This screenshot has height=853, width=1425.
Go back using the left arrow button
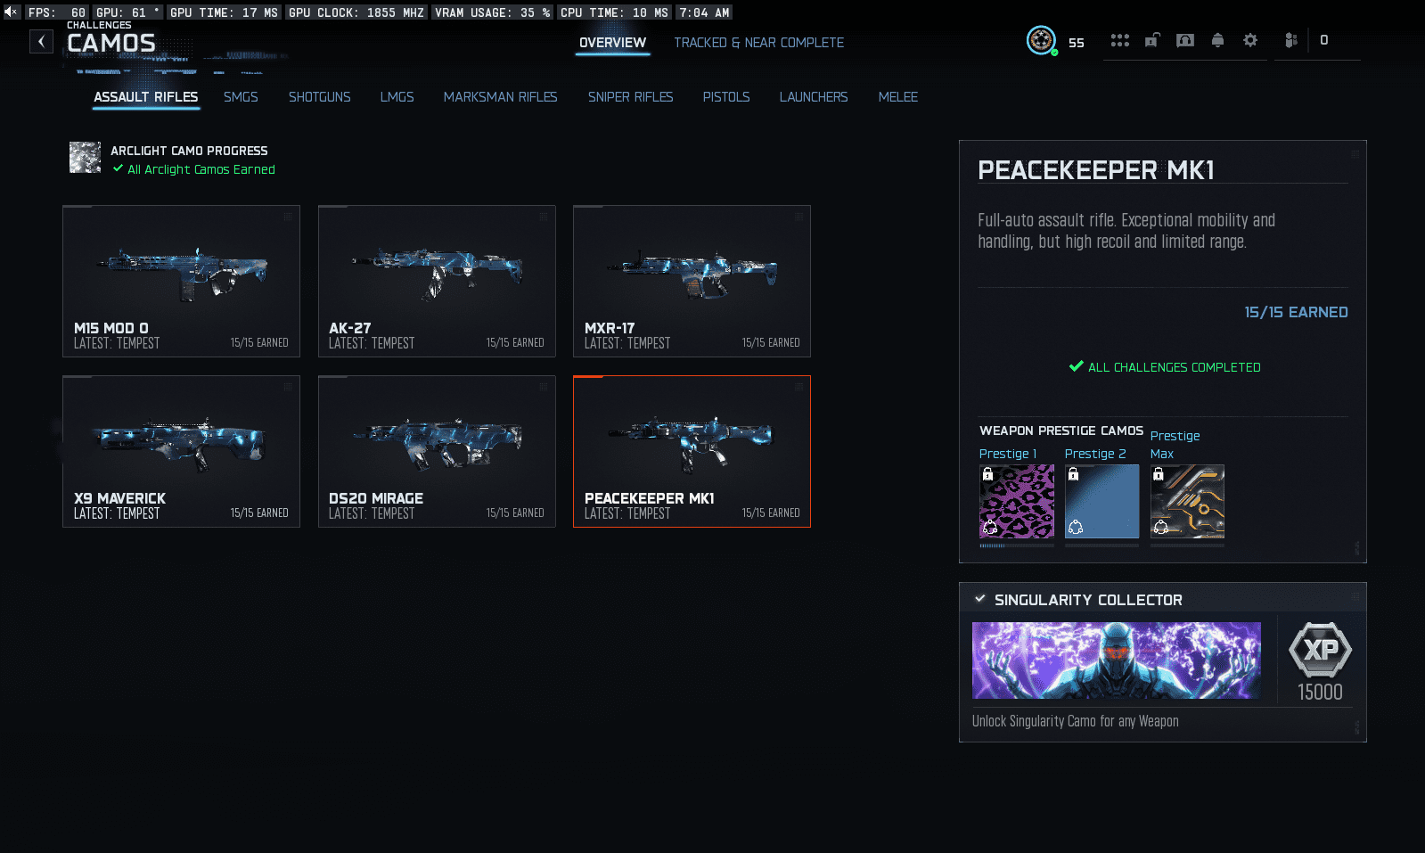(41, 41)
